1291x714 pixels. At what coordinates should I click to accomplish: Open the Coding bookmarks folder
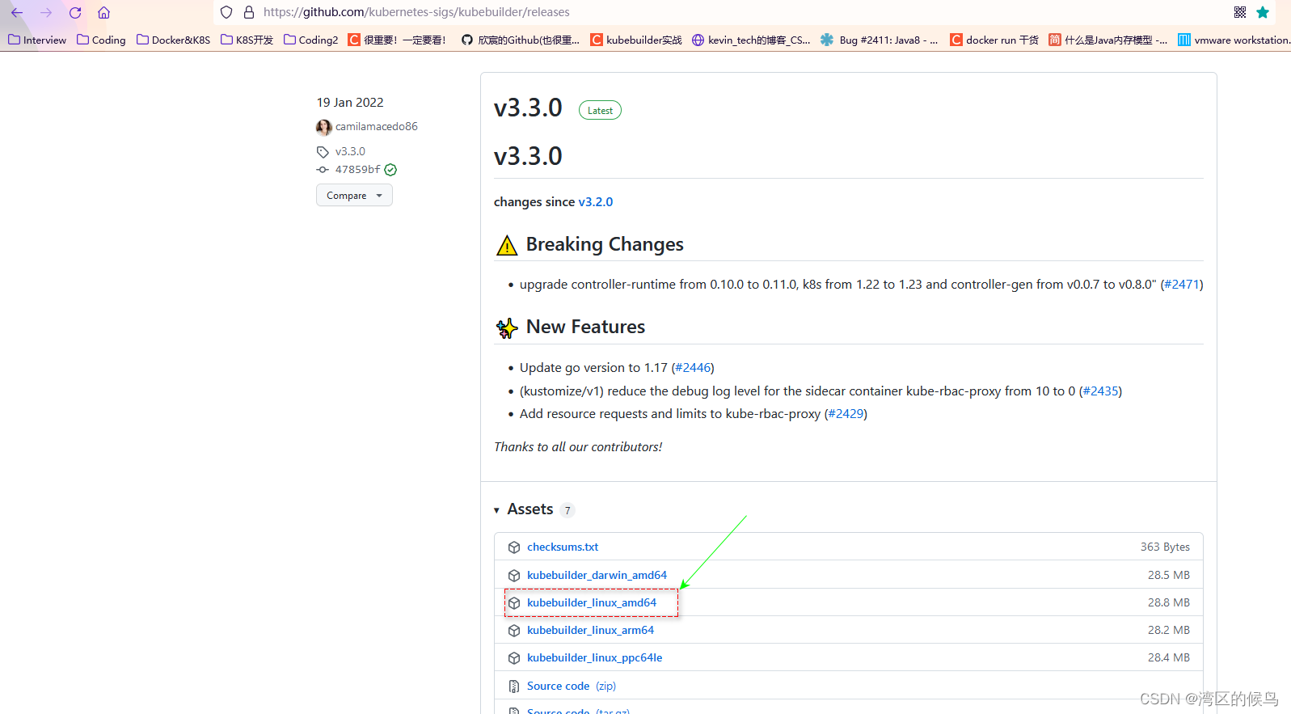pyautogui.click(x=101, y=40)
